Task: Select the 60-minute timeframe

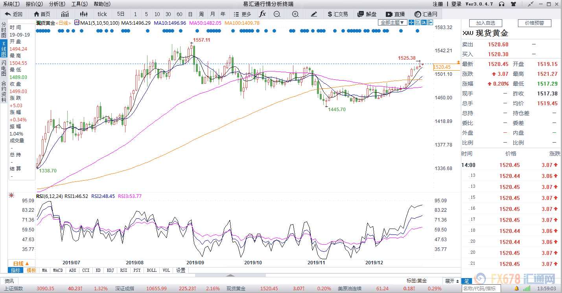Action: pyautogui.click(x=179, y=14)
